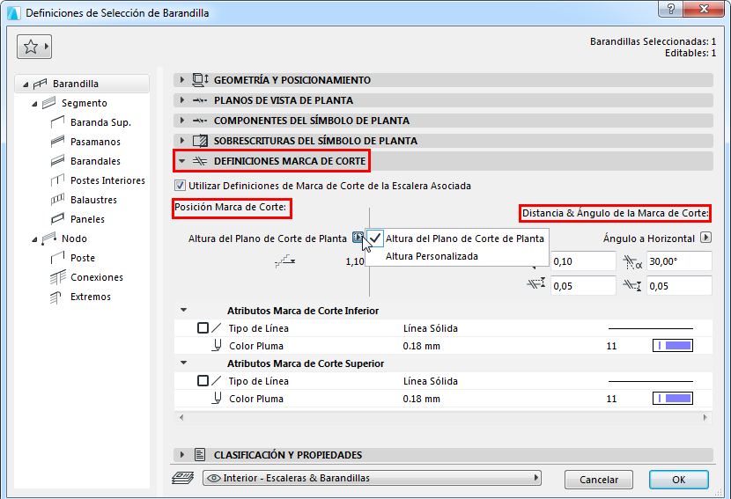Click Superior pen weight 0.18 mm value
The width and height of the screenshot is (731, 499).
[x=422, y=399]
